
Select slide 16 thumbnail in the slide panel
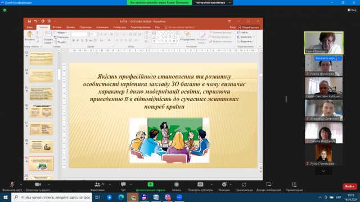pyautogui.click(x=41, y=111)
